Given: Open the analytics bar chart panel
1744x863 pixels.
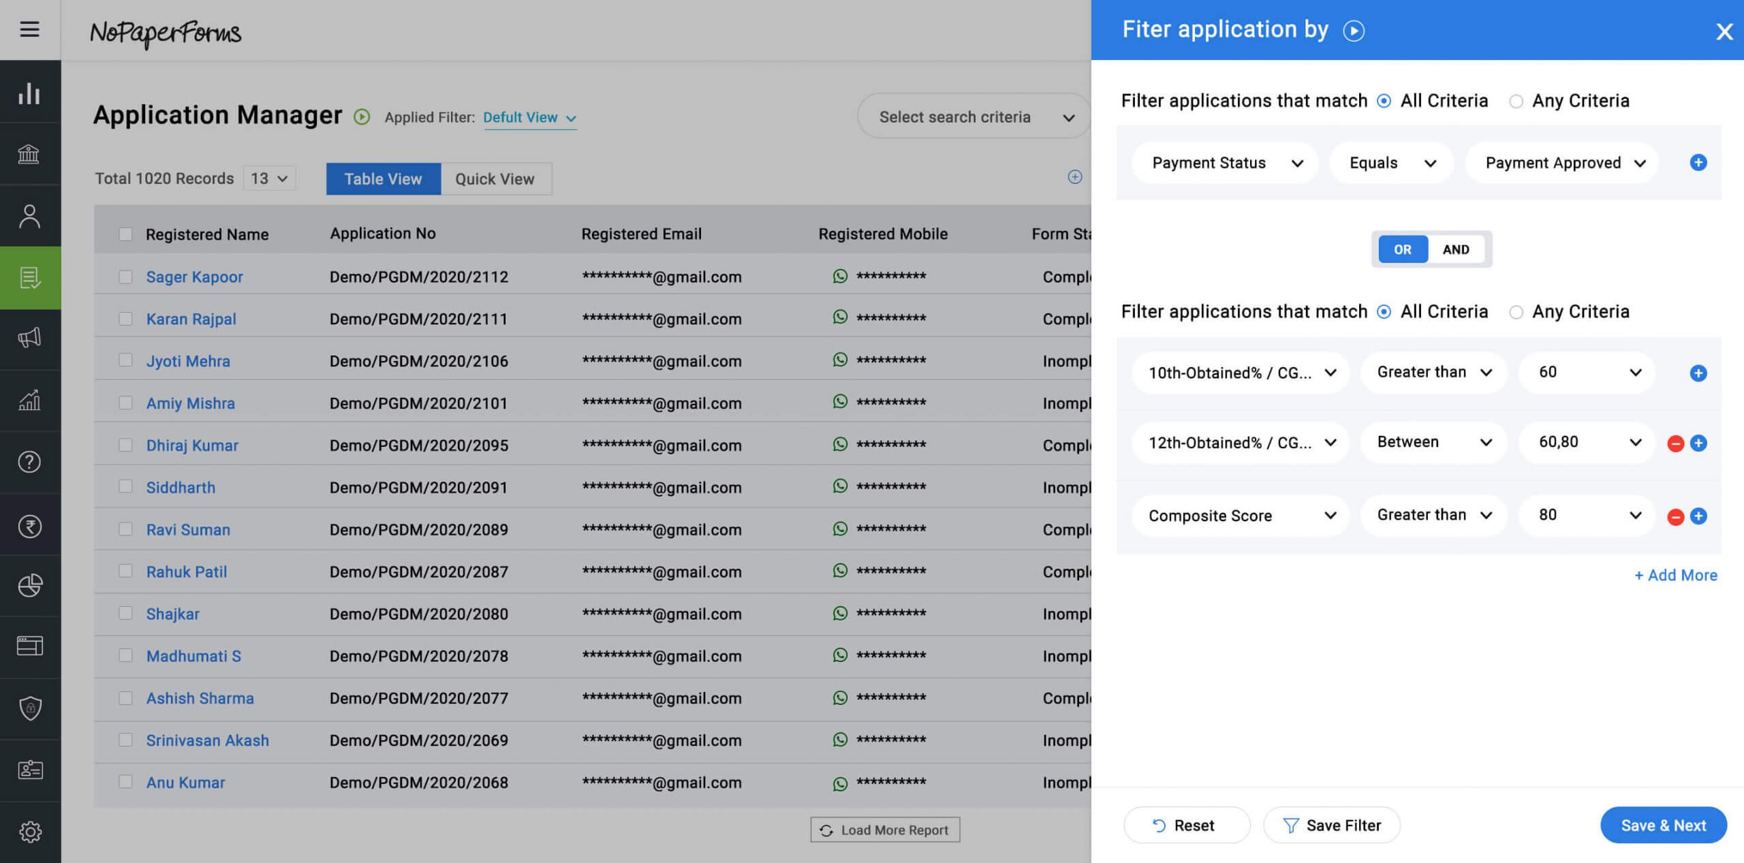Looking at the screenshot, I should coord(30,93).
